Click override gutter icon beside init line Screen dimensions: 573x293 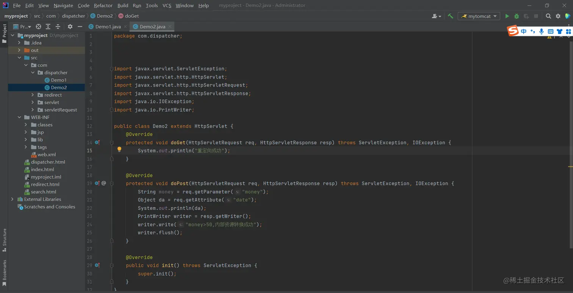97,265
